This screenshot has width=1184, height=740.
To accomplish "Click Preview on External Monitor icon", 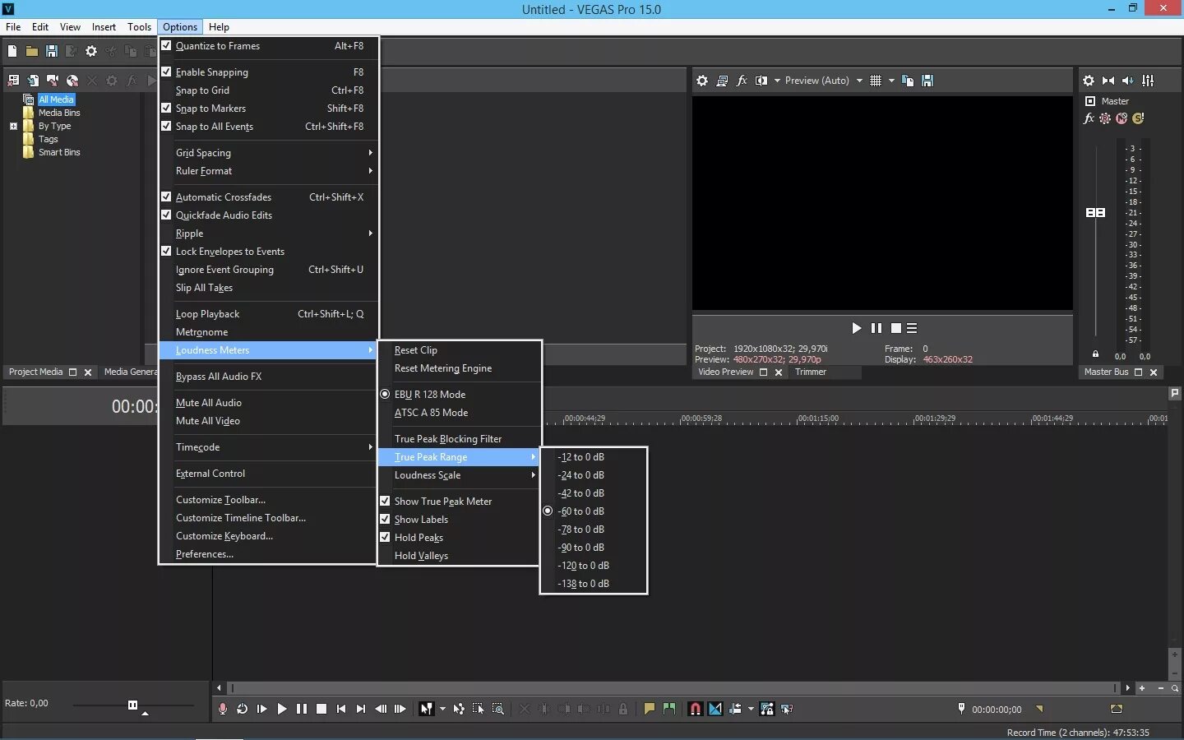I will 722,81.
